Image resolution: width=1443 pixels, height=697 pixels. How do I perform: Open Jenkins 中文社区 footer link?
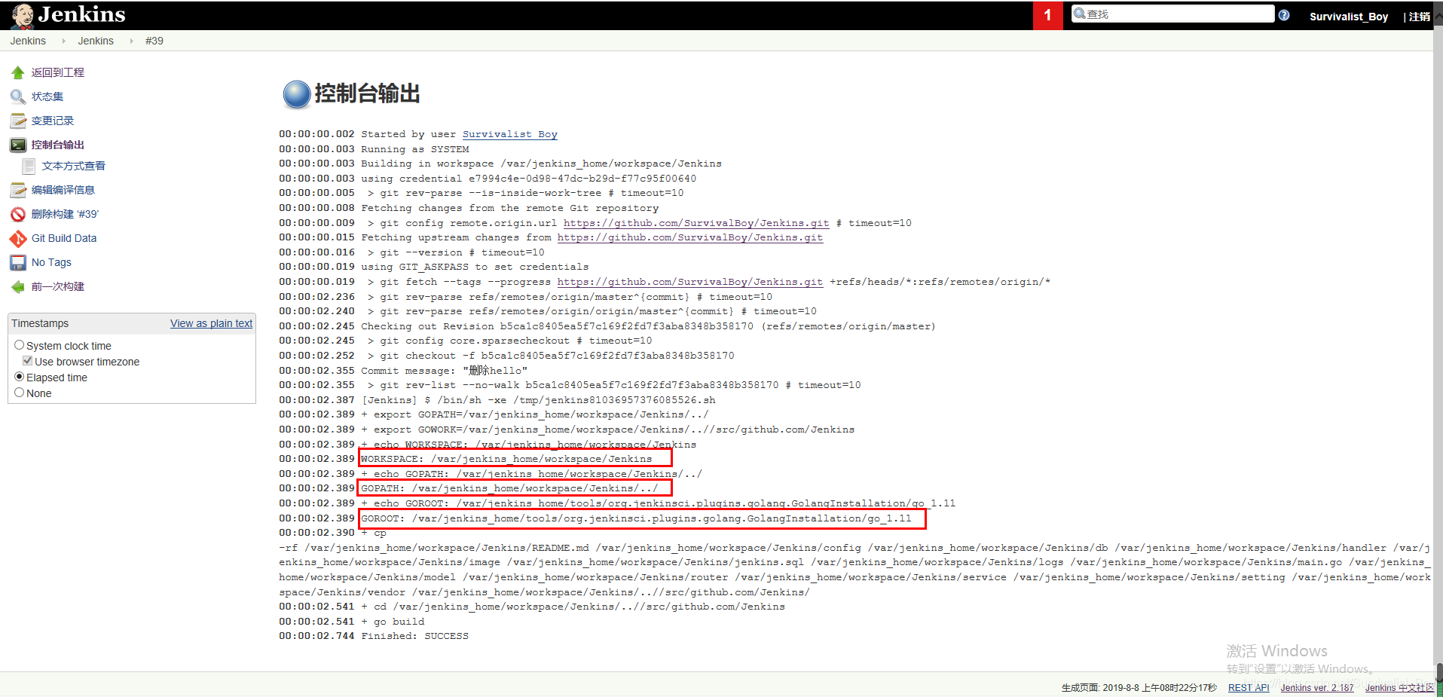[x=1399, y=687]
